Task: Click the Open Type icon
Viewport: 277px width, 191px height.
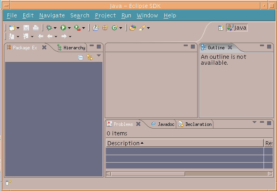Action: click(x=133, y=28)
